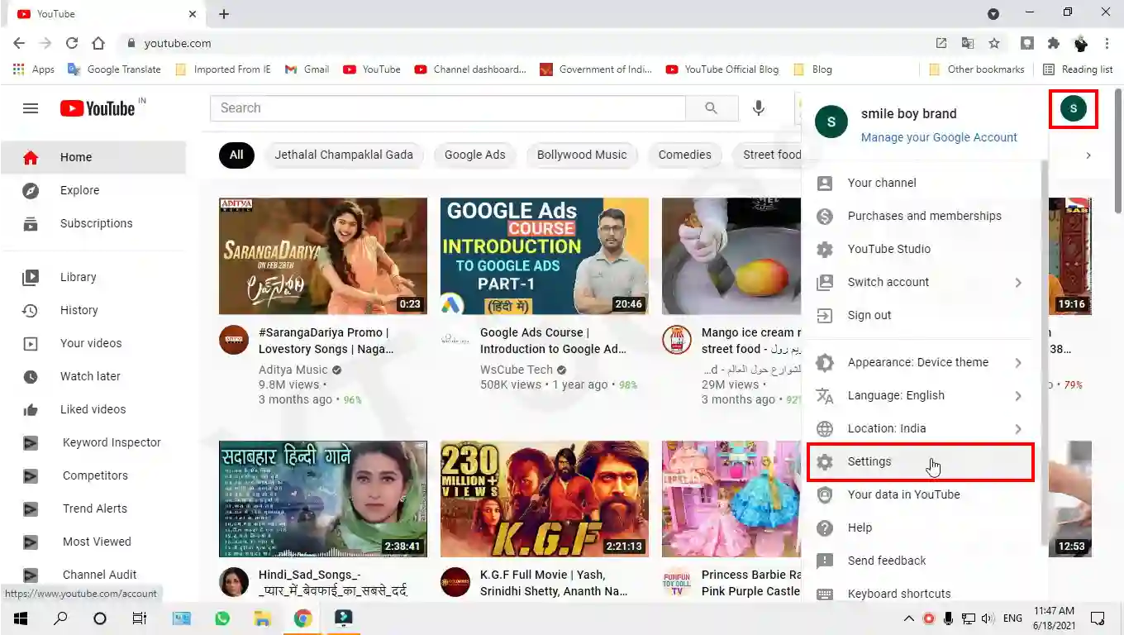This screenshot has width=1124, height=635.
Task: Click Mango ice cream video title
Action: (750, 341)
